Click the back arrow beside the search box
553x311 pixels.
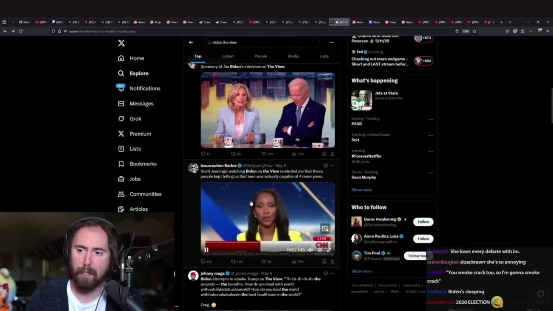point(191,42)
